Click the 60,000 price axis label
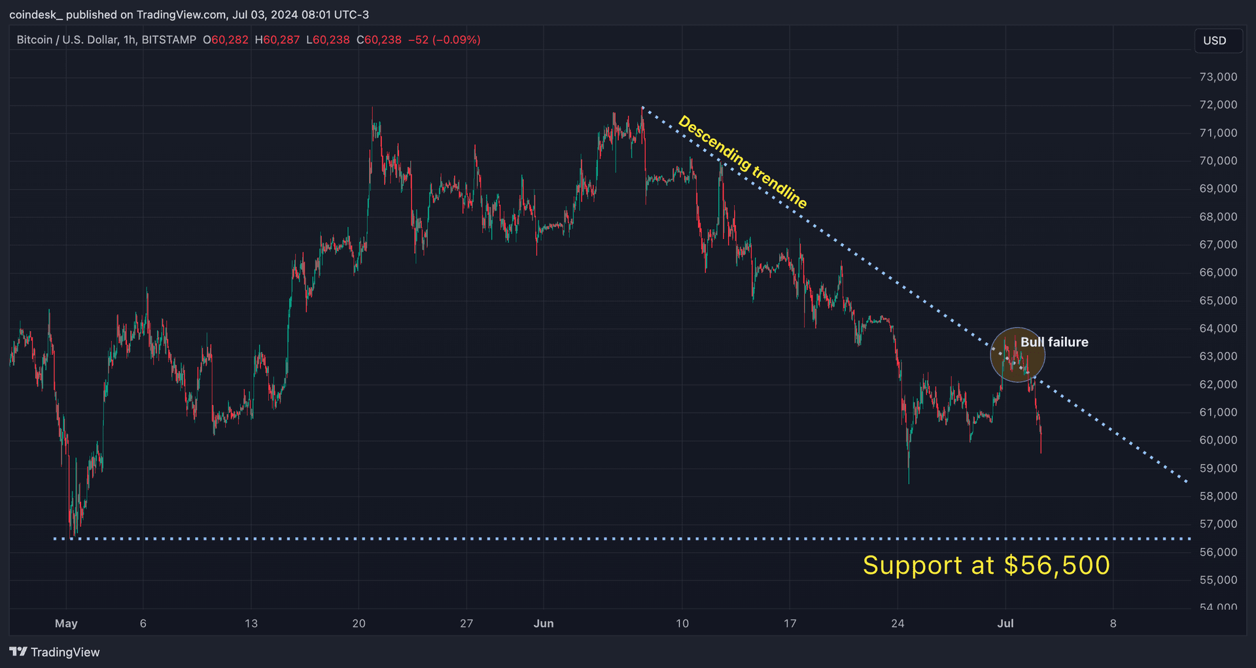This screenshot has height=668, width=1256. 1218,440
